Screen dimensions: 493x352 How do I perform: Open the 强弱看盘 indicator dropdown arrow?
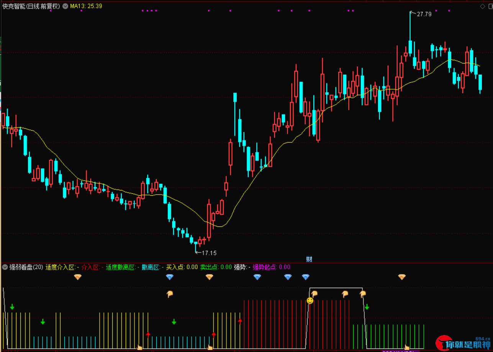(x=5, y=267)
